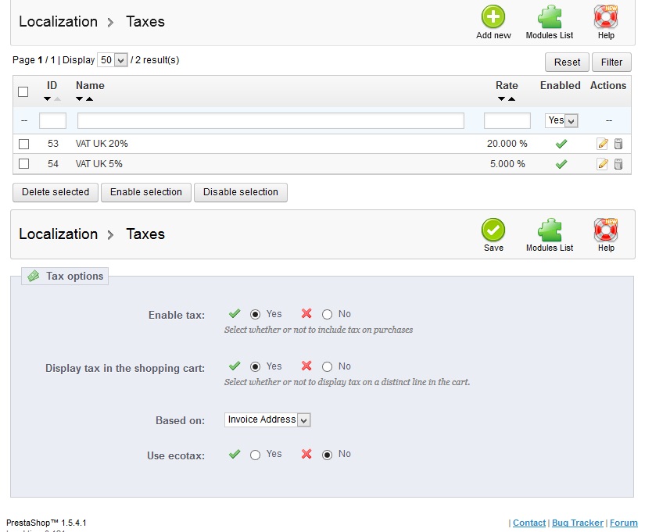The height and width of the screenshot is (532, 645).
Task: Click the 5.000 % rate value
Action: [x=507, y=163]
